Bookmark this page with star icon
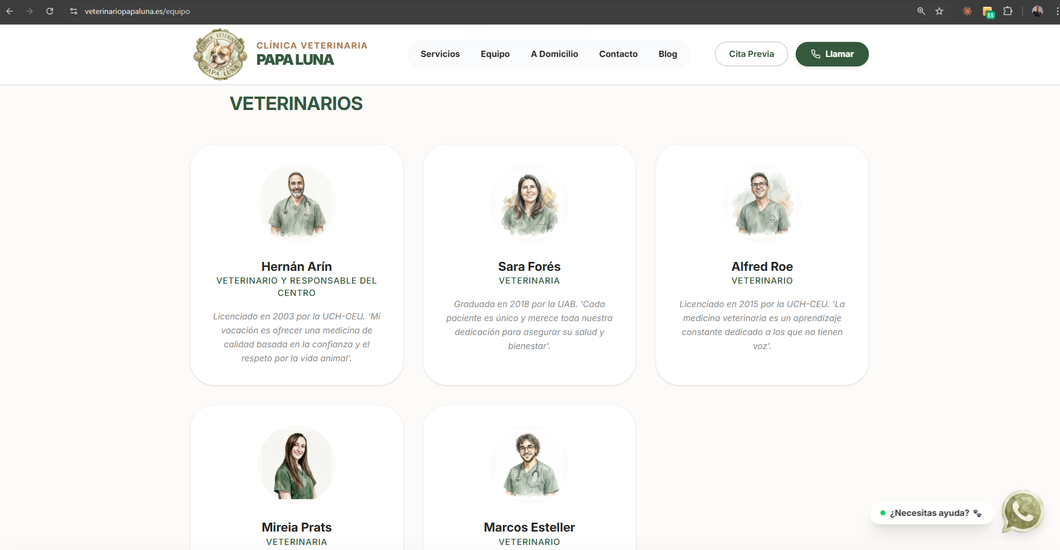1060x550 pixels. [939, 11]
